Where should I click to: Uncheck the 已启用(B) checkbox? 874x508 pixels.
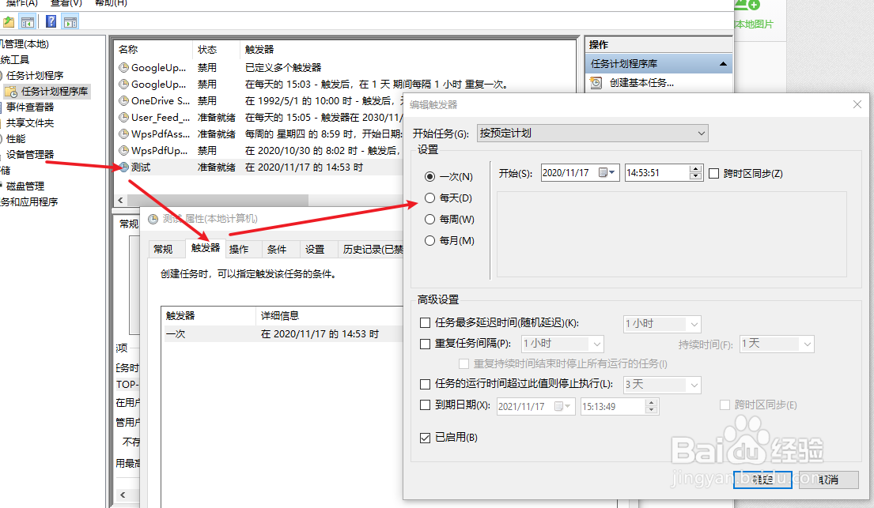click(426, 437)
